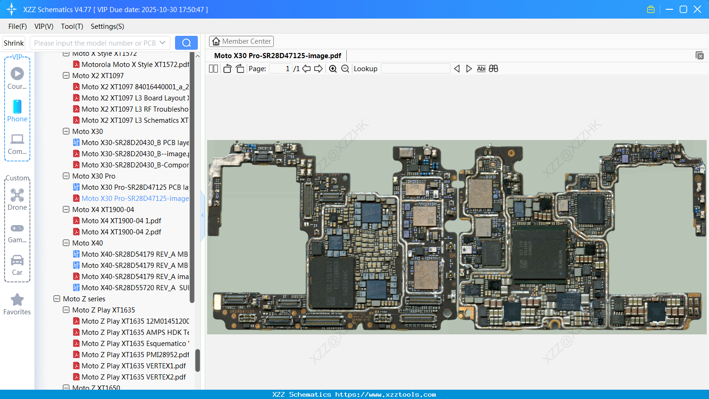The width and height of the screenshot is (709, 399).
Task: Open the model number dropdown arrow
Action: click(x=162, y=43)
